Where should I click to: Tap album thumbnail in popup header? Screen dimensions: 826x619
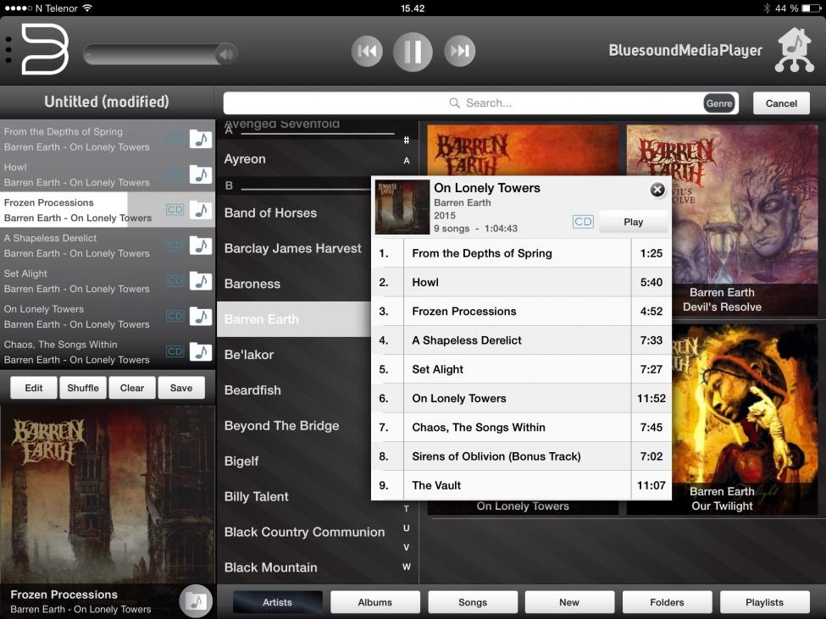402,207
